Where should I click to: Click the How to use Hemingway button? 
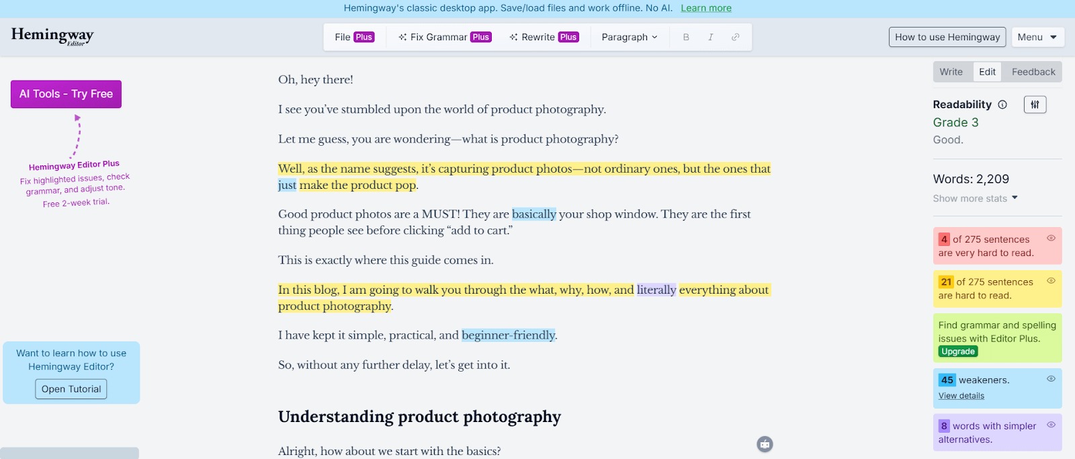947,37
